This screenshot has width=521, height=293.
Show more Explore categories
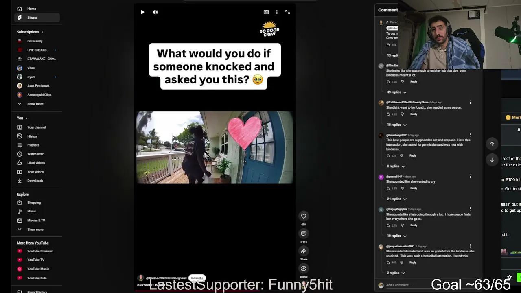pyautogui.click(x=36, y=230)
